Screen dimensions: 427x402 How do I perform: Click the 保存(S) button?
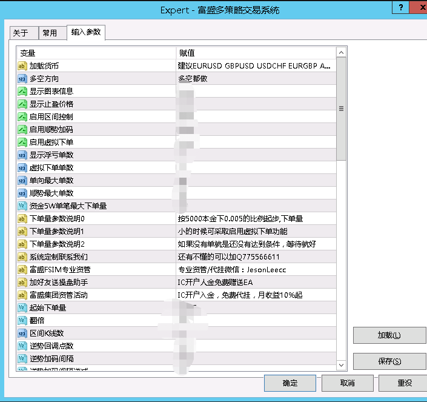(389, 361)
